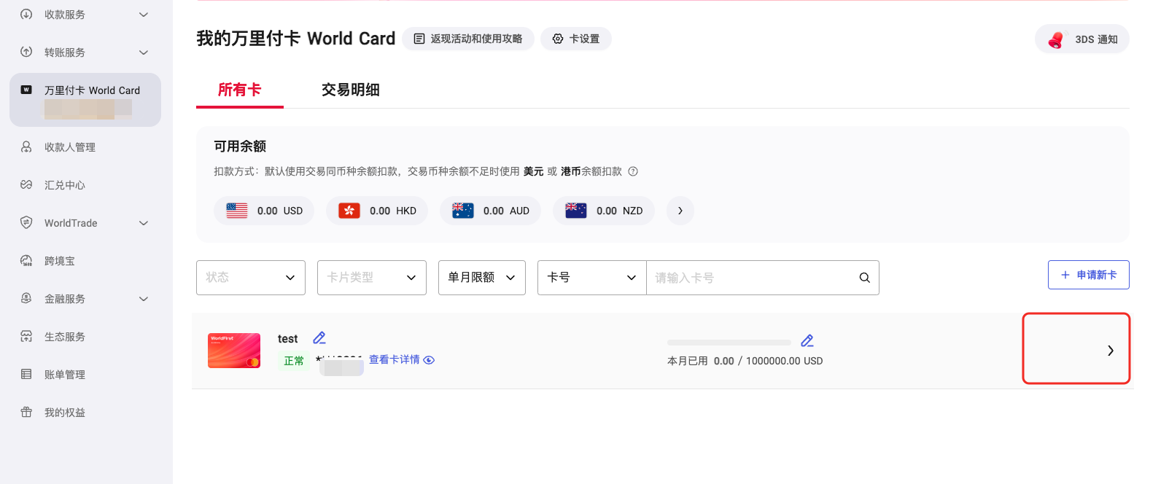Click the edit icon beside monthly limit bar
Viewport: 1169px width, 484px height.
point(807,341)
